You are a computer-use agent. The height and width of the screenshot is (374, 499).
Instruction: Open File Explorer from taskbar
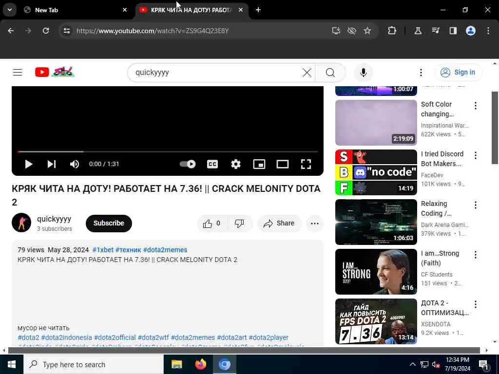[x=176, y=364]
